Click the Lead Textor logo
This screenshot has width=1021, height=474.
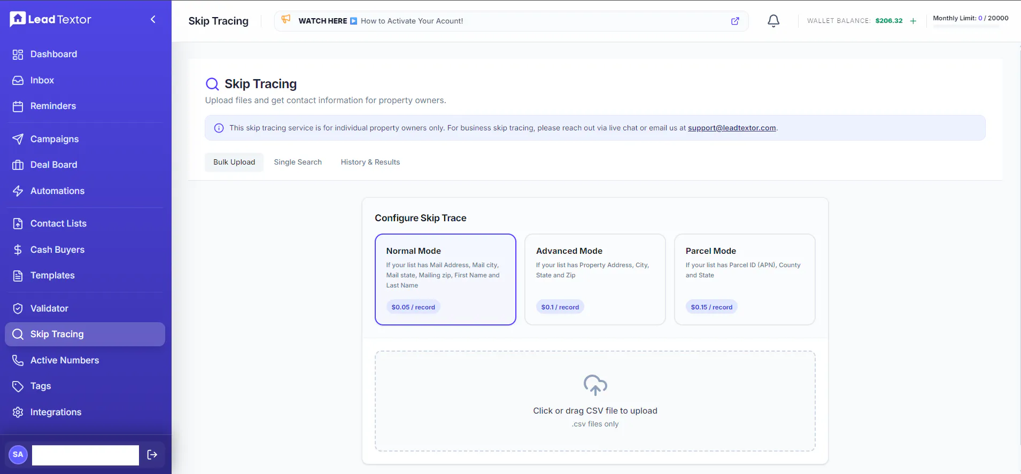pos(51,19)
